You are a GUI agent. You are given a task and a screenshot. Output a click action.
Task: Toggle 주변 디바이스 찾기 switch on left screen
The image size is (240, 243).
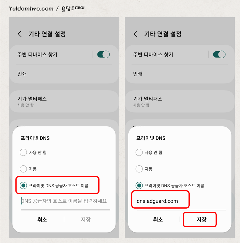click(x=103, y=55)
